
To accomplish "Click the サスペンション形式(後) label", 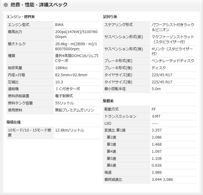I will point(124,49).
